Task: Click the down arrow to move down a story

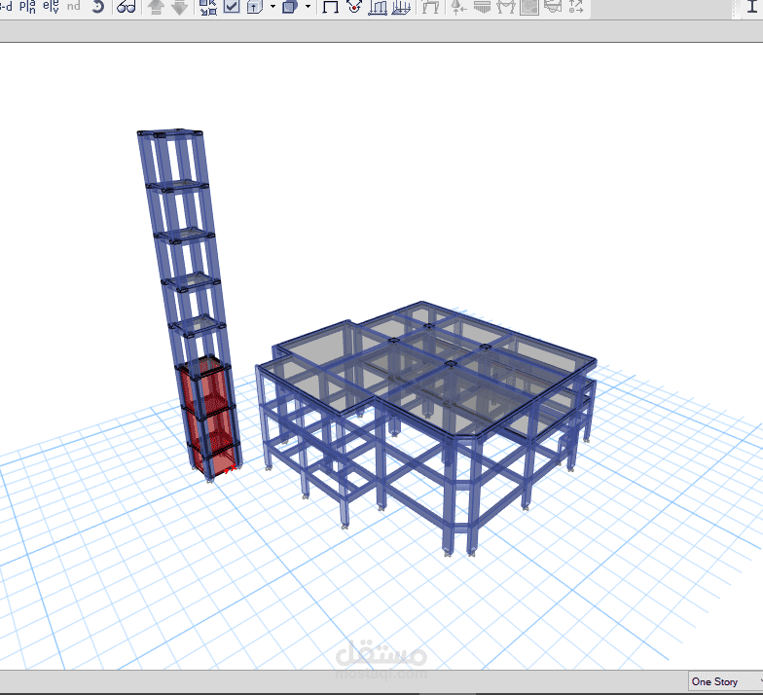Action: 180,7
